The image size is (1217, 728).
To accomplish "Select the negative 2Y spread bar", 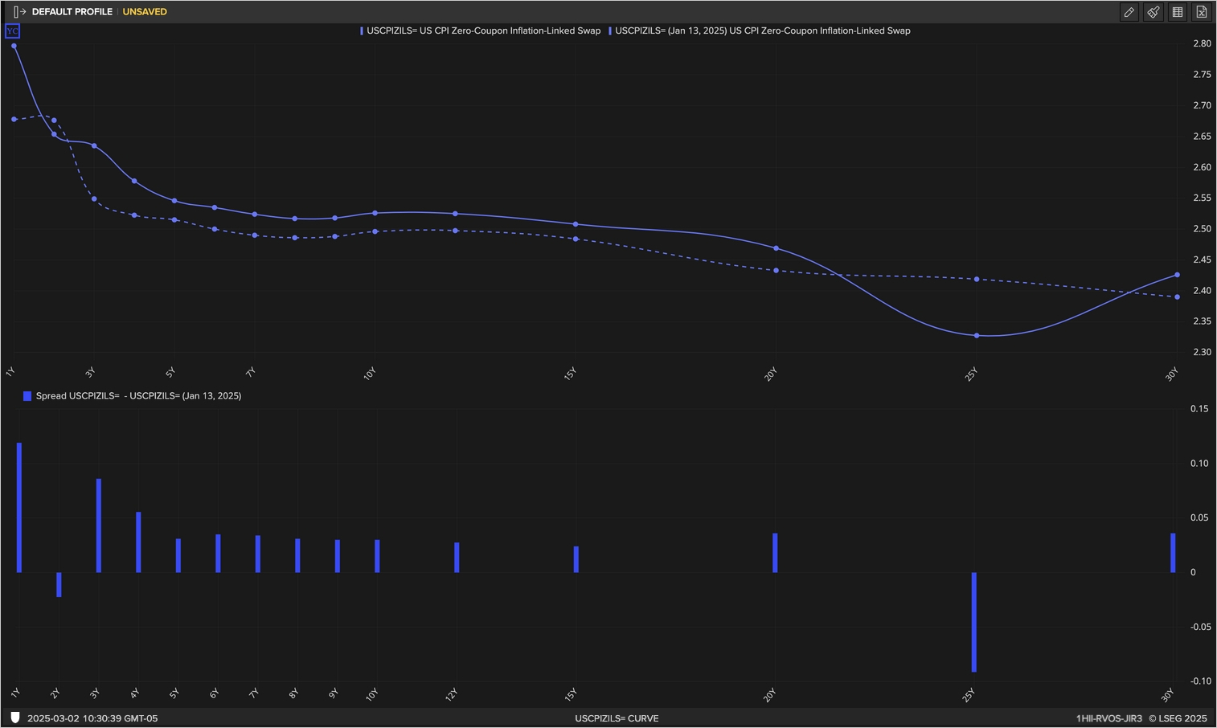I will 59,584.
